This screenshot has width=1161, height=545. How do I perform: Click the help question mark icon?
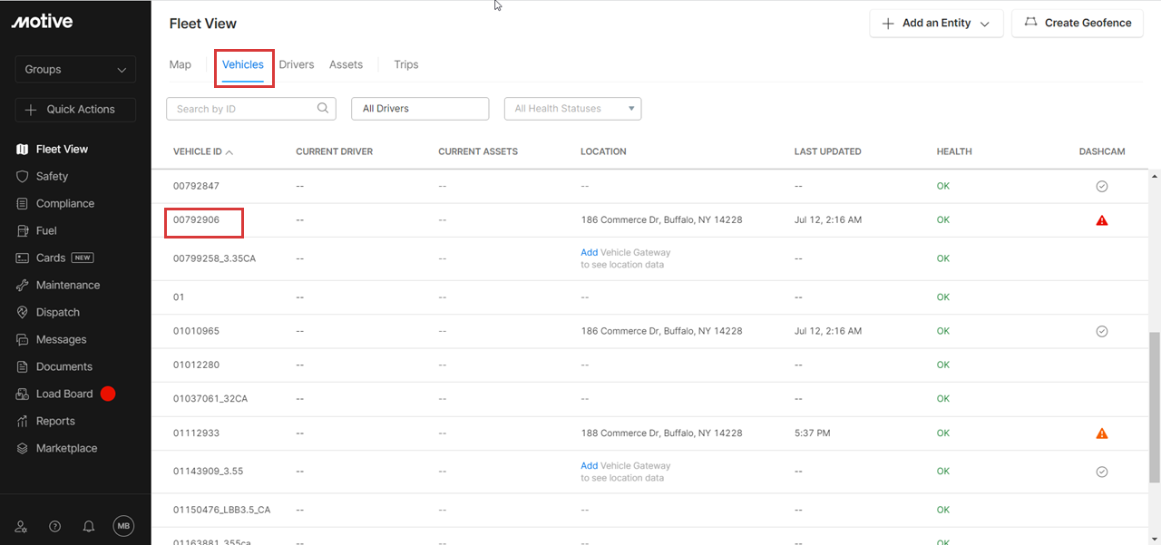click(54, 526)
